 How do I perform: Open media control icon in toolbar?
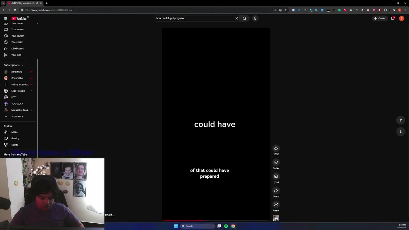(394, 10)
